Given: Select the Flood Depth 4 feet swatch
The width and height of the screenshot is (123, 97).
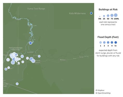Looking at the screenshot, I should 112,43.
